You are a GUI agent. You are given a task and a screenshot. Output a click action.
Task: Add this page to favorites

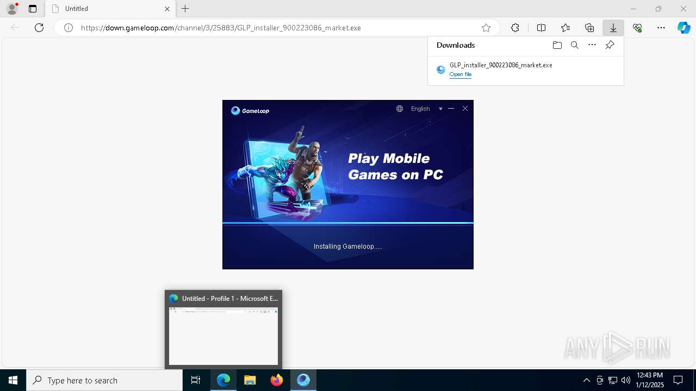[486, 28]
